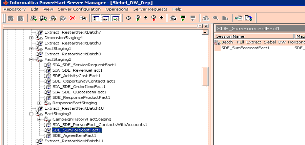Screen dimensions: 305x145
Task: Select SIA_SDE_QuoteItemFact1 session
Action: [x=79, y=92]
